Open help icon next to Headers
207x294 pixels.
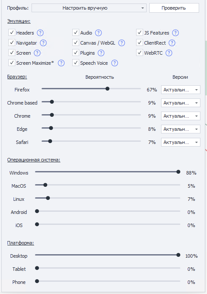40,33
